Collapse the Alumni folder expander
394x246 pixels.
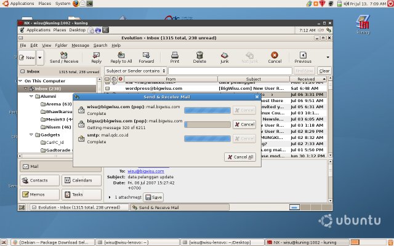(x=31, y=96)
